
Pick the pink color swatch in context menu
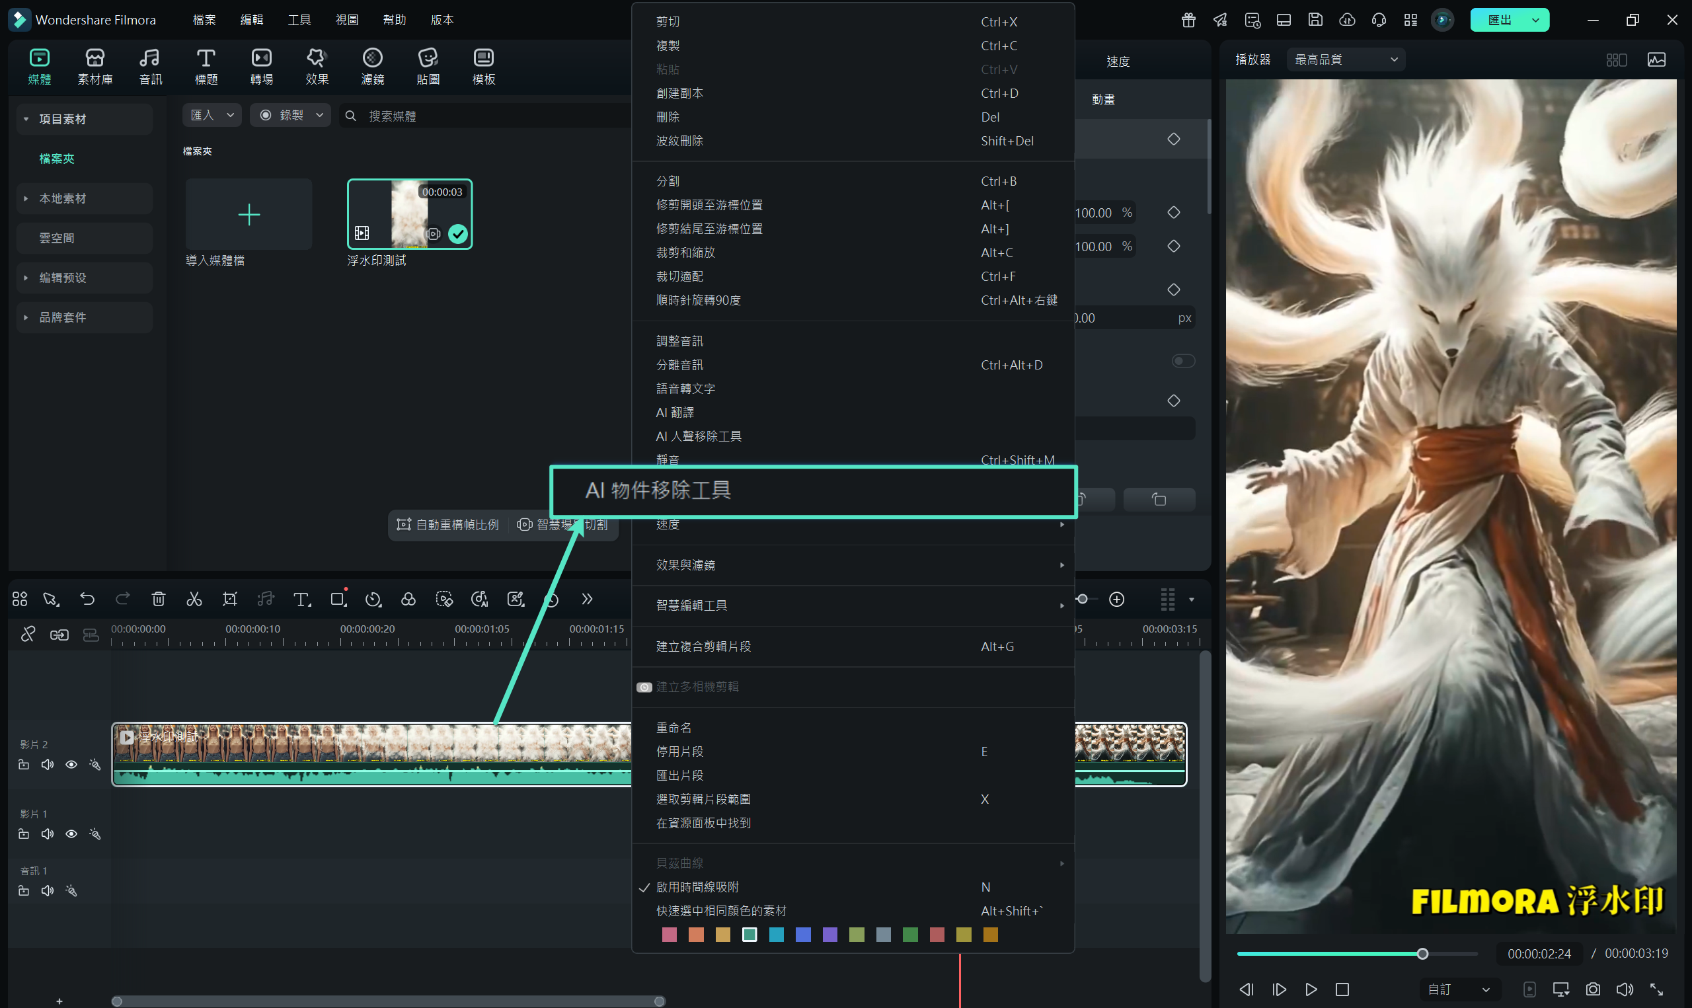(670, 935)
